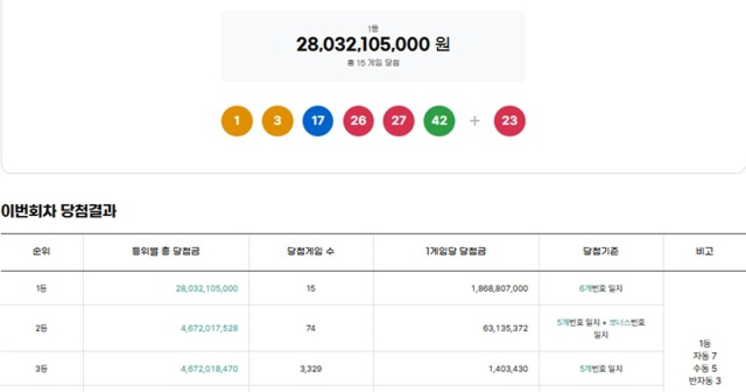This screenshot has height=392, width=746.
Task: Click the 1,868,807,000 per-game prize amount
Action: (501, 289)
